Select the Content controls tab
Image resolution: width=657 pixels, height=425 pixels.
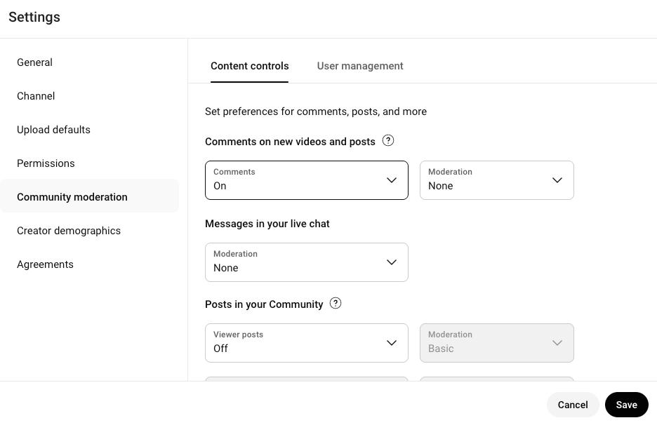(249, 66)
